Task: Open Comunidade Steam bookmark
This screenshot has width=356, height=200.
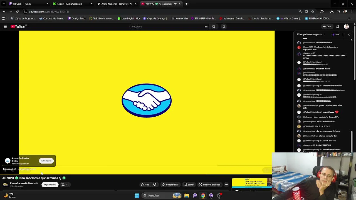Action: (52, 19)
